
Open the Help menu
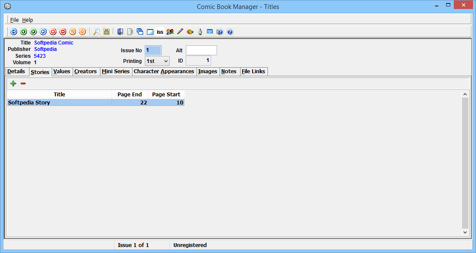[27, 20]
